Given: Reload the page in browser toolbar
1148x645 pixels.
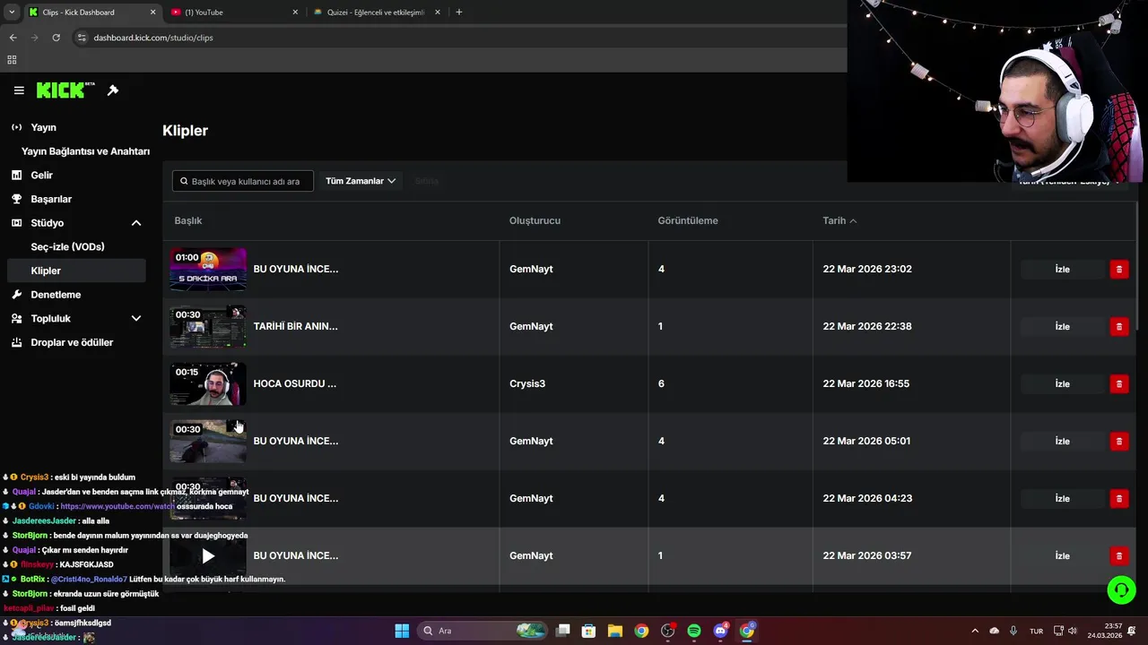Looking at the screenshot, I should click(x=56, y=38).
